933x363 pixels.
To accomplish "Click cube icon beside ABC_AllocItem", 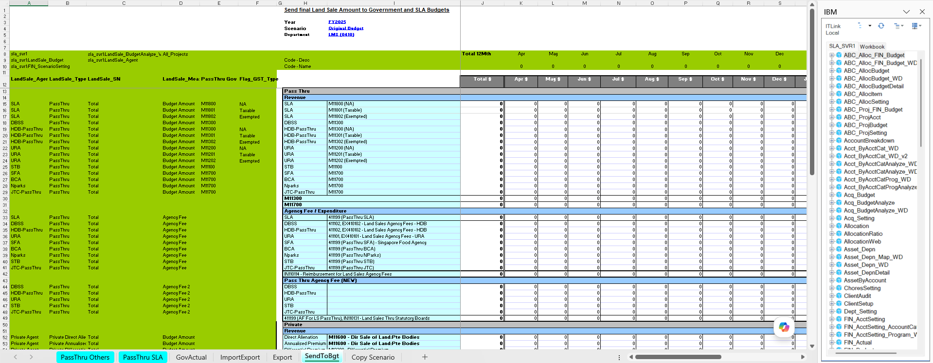I will coord(839,94).
